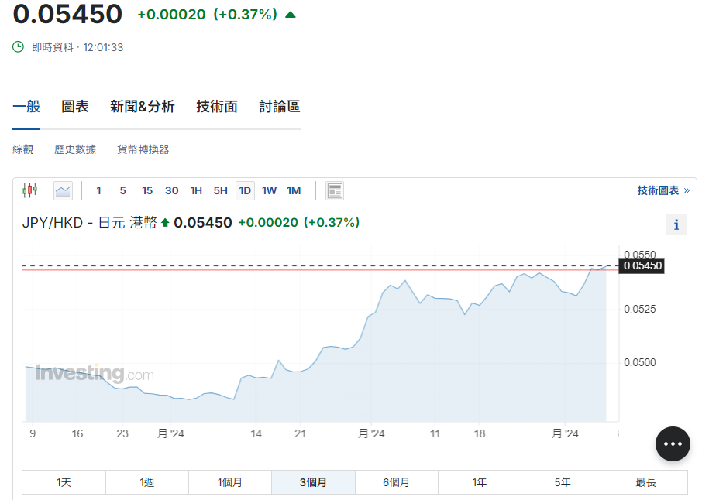
Task: Click the 0.05450 current price label on axis
Action: 642,265
